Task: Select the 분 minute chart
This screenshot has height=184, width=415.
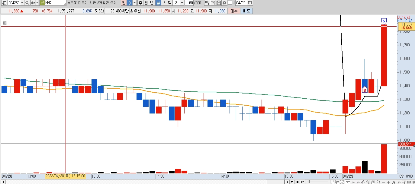Action: [158, 3]
